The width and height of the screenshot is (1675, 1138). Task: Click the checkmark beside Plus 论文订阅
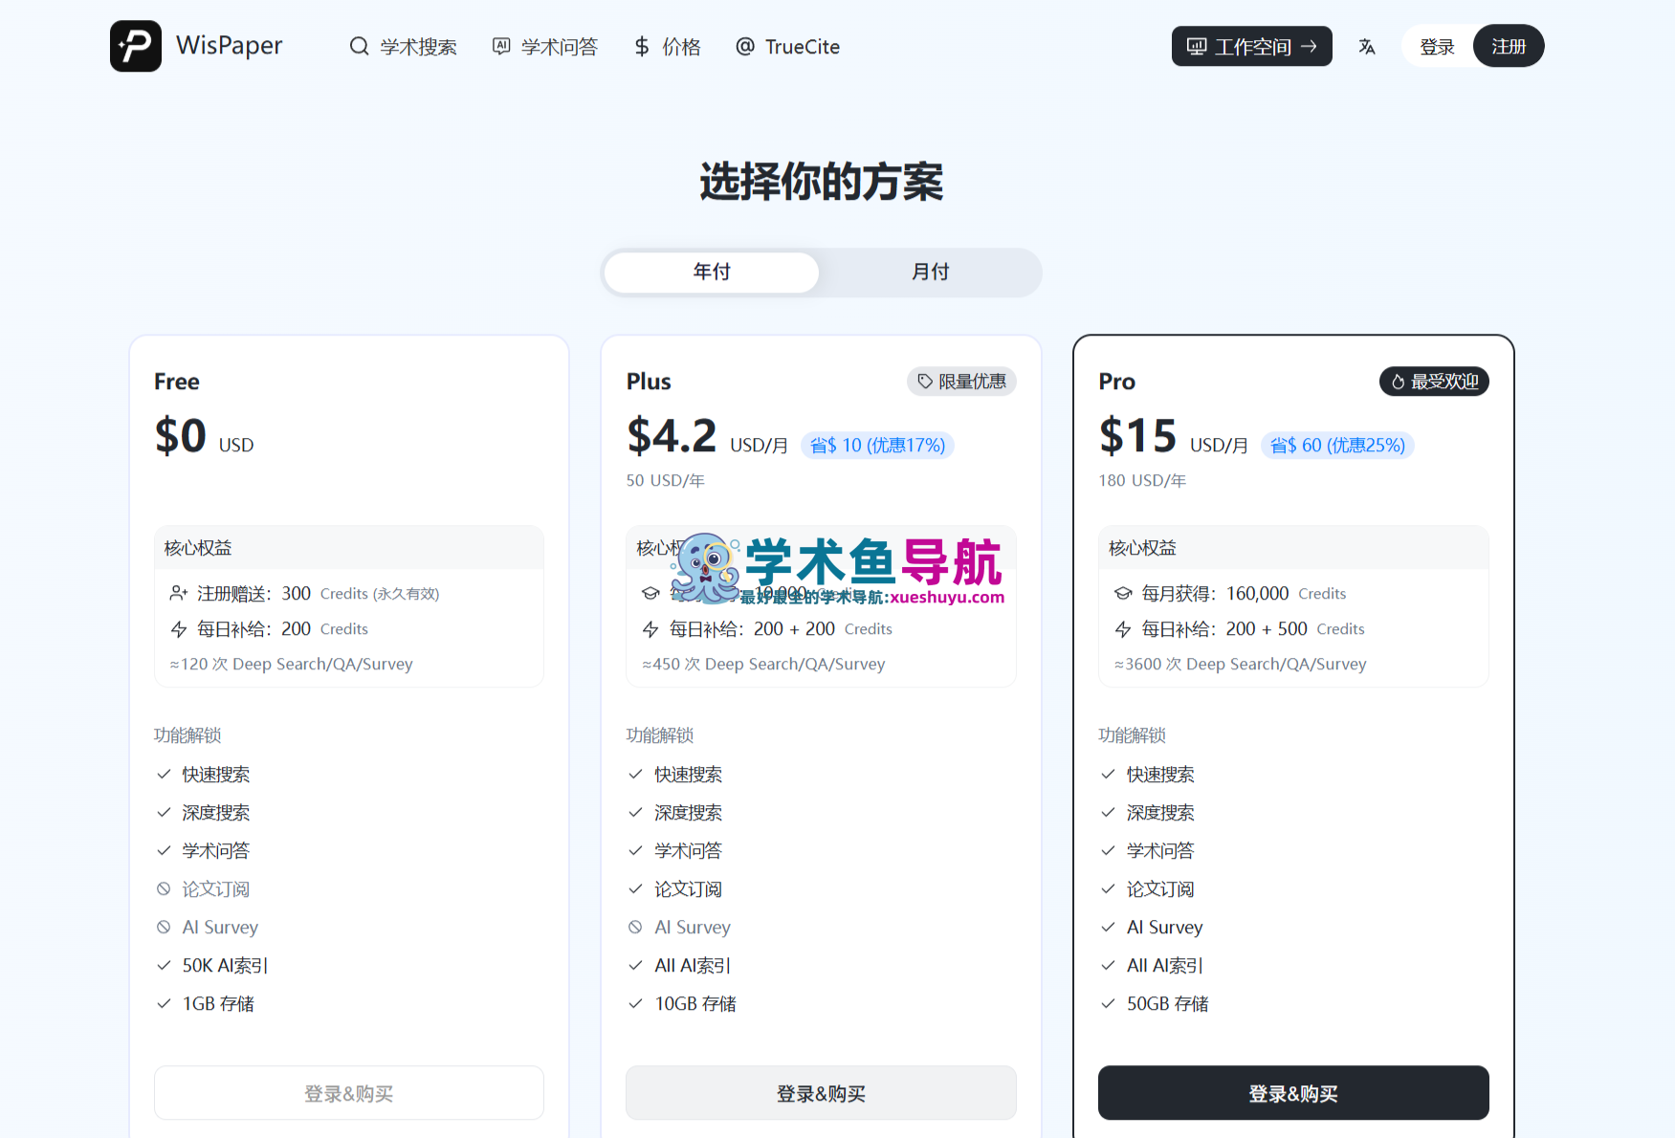coord(635,889)
